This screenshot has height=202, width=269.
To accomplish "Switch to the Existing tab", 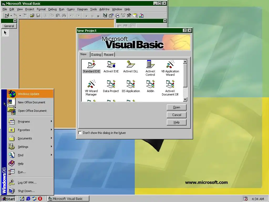I will (96, 55).
